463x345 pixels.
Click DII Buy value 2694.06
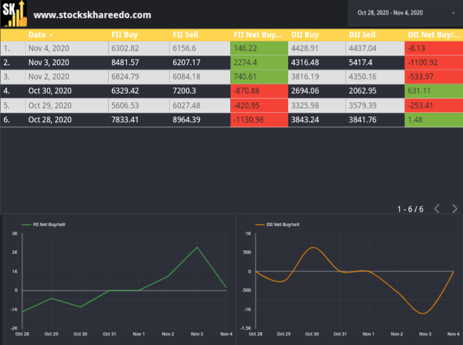[x=305, y=91]
